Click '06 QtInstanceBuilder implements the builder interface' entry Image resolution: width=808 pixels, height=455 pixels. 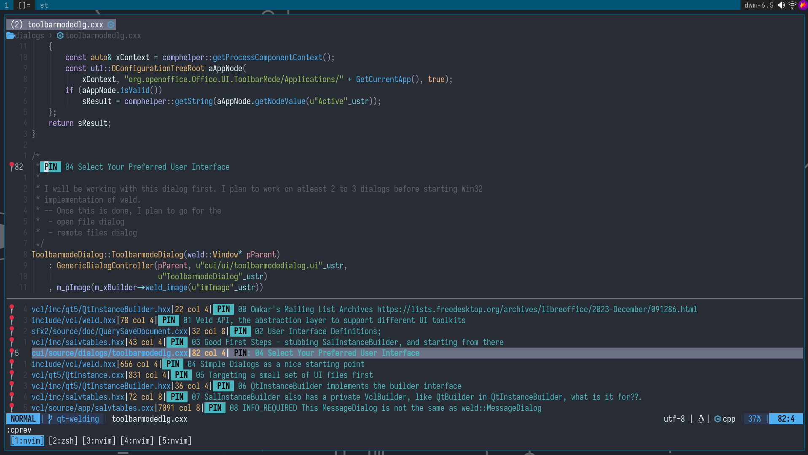pos(350,386)
